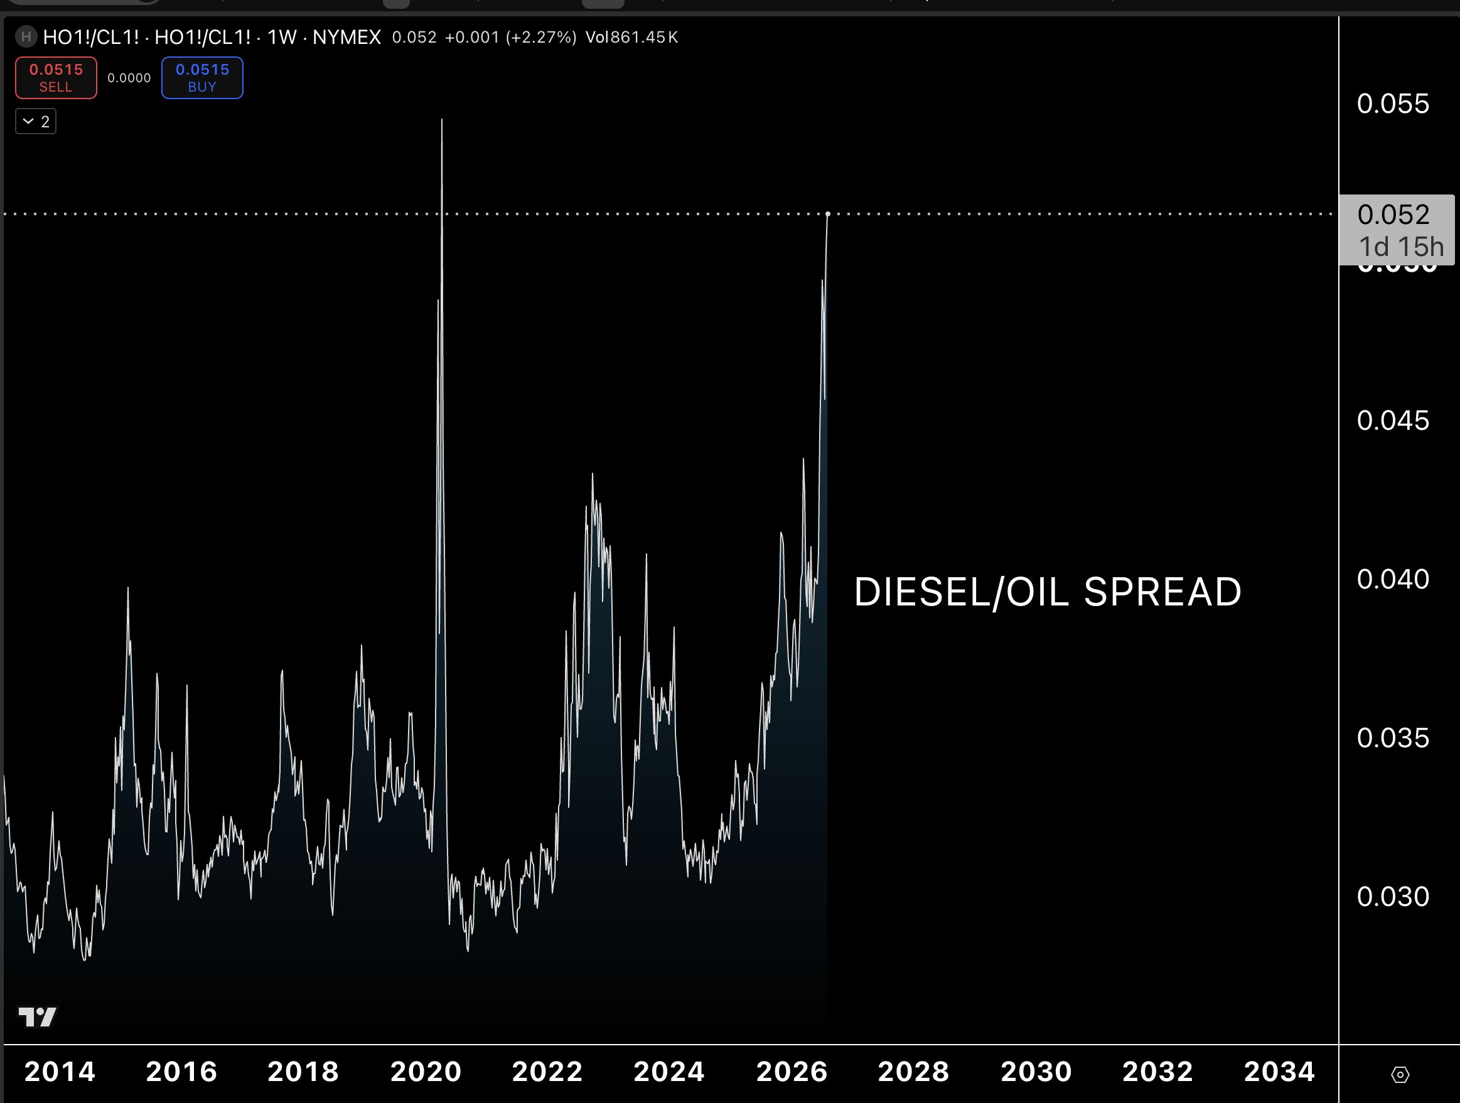This screenshot has height=1103, width=1460.
Task: Select the 1W interval label
Action: 282,37
